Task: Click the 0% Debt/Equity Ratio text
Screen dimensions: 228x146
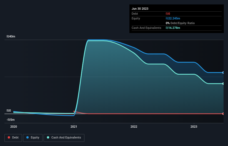Action: coord(180,23)
